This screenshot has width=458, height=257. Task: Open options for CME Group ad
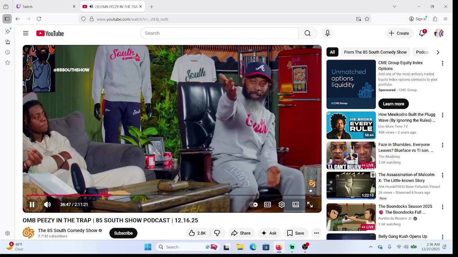coord(443,63)
